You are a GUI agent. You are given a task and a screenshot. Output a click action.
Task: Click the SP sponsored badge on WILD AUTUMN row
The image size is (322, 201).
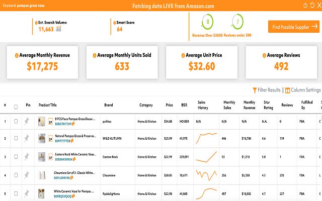pos(50,139)
